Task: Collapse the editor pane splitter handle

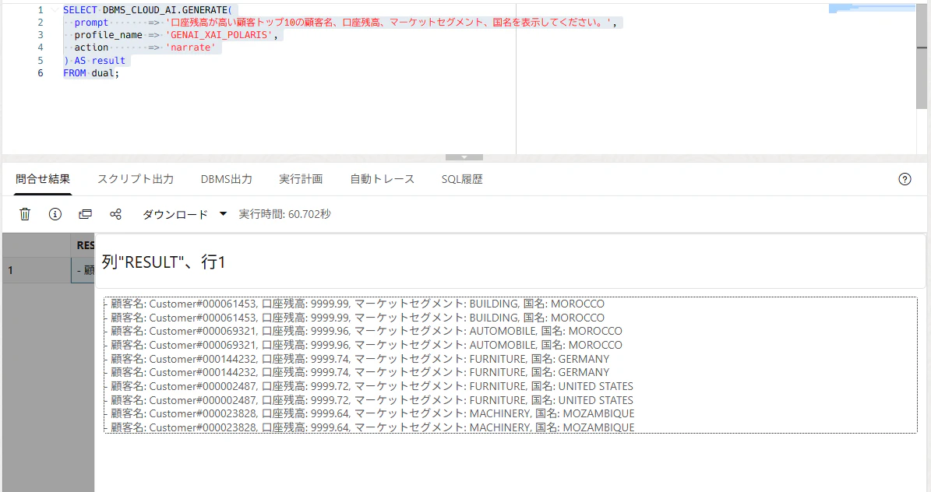Action: (464, 157)
